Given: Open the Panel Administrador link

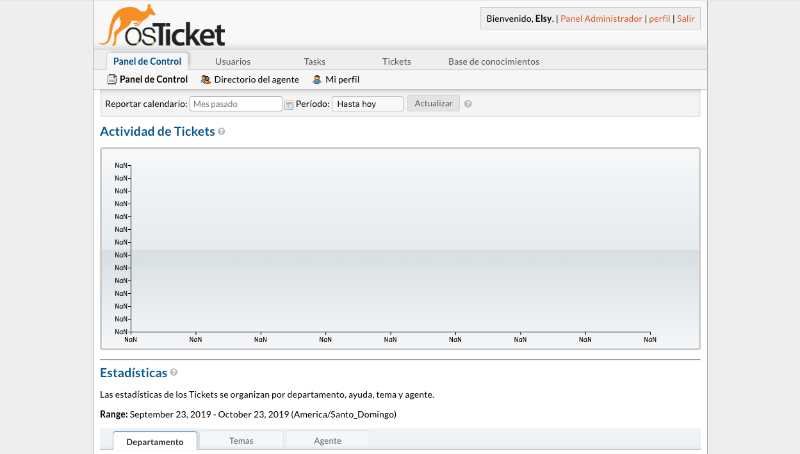Looking at the screenshot, I should point(601,19).
